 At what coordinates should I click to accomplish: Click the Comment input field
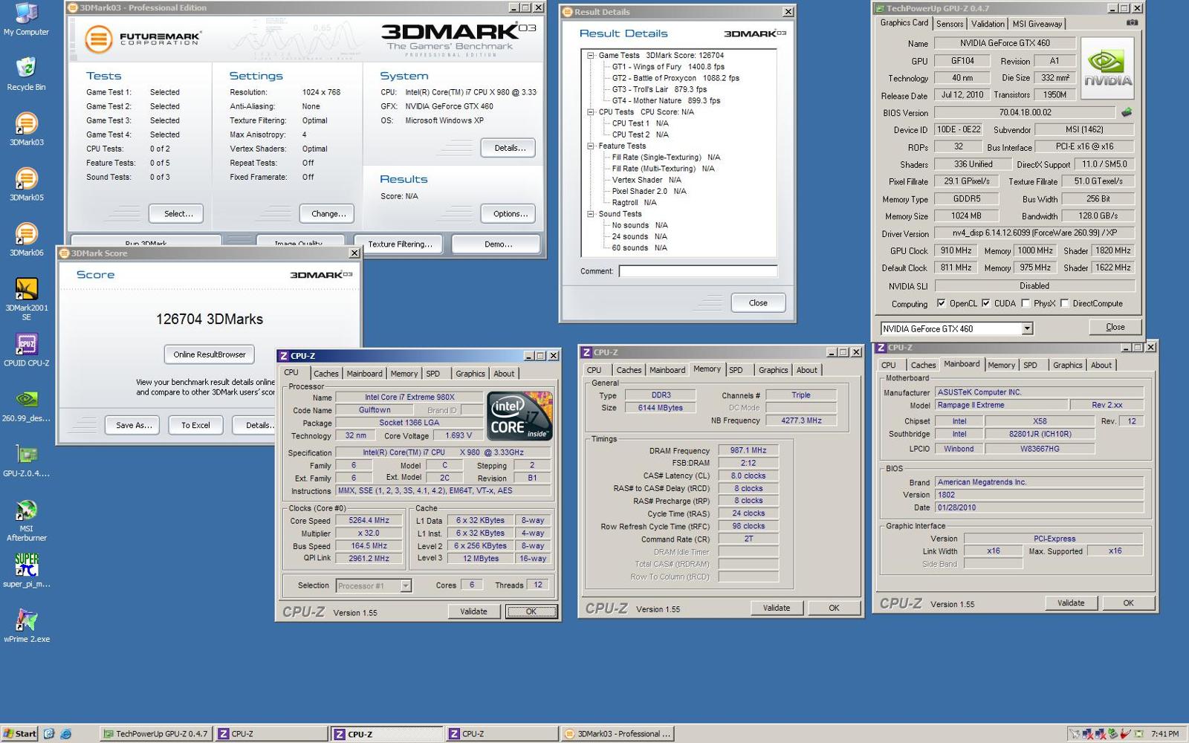(698, 271)
